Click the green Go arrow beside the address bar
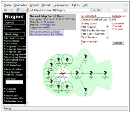The height and width of the screenshot is (113, 131). (x=94, y=10)
